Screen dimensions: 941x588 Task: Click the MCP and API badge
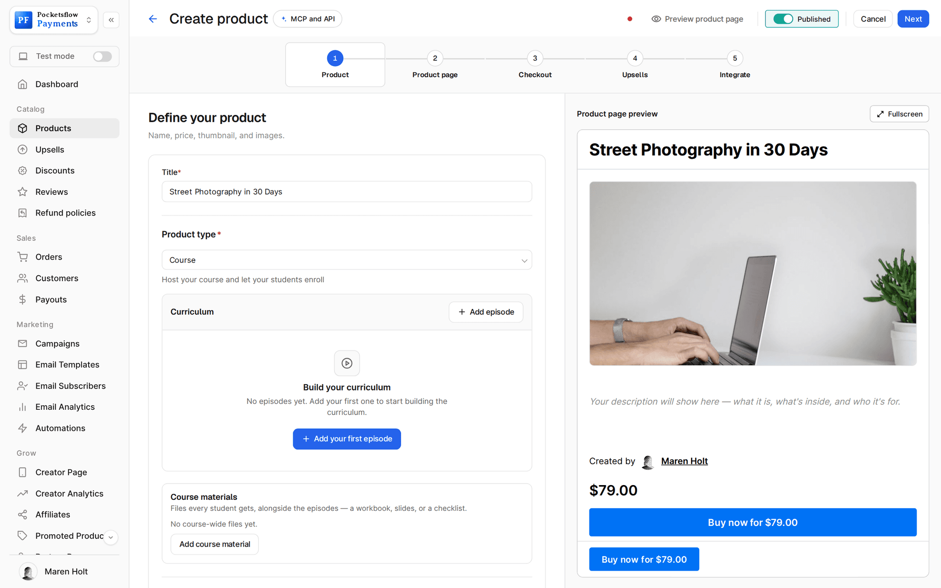coord(307,19)
